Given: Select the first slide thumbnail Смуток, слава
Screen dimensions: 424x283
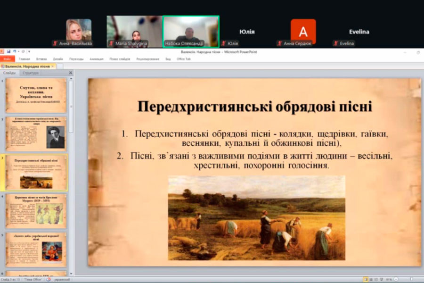Looking at the screenshot, I should pos(36,95).
